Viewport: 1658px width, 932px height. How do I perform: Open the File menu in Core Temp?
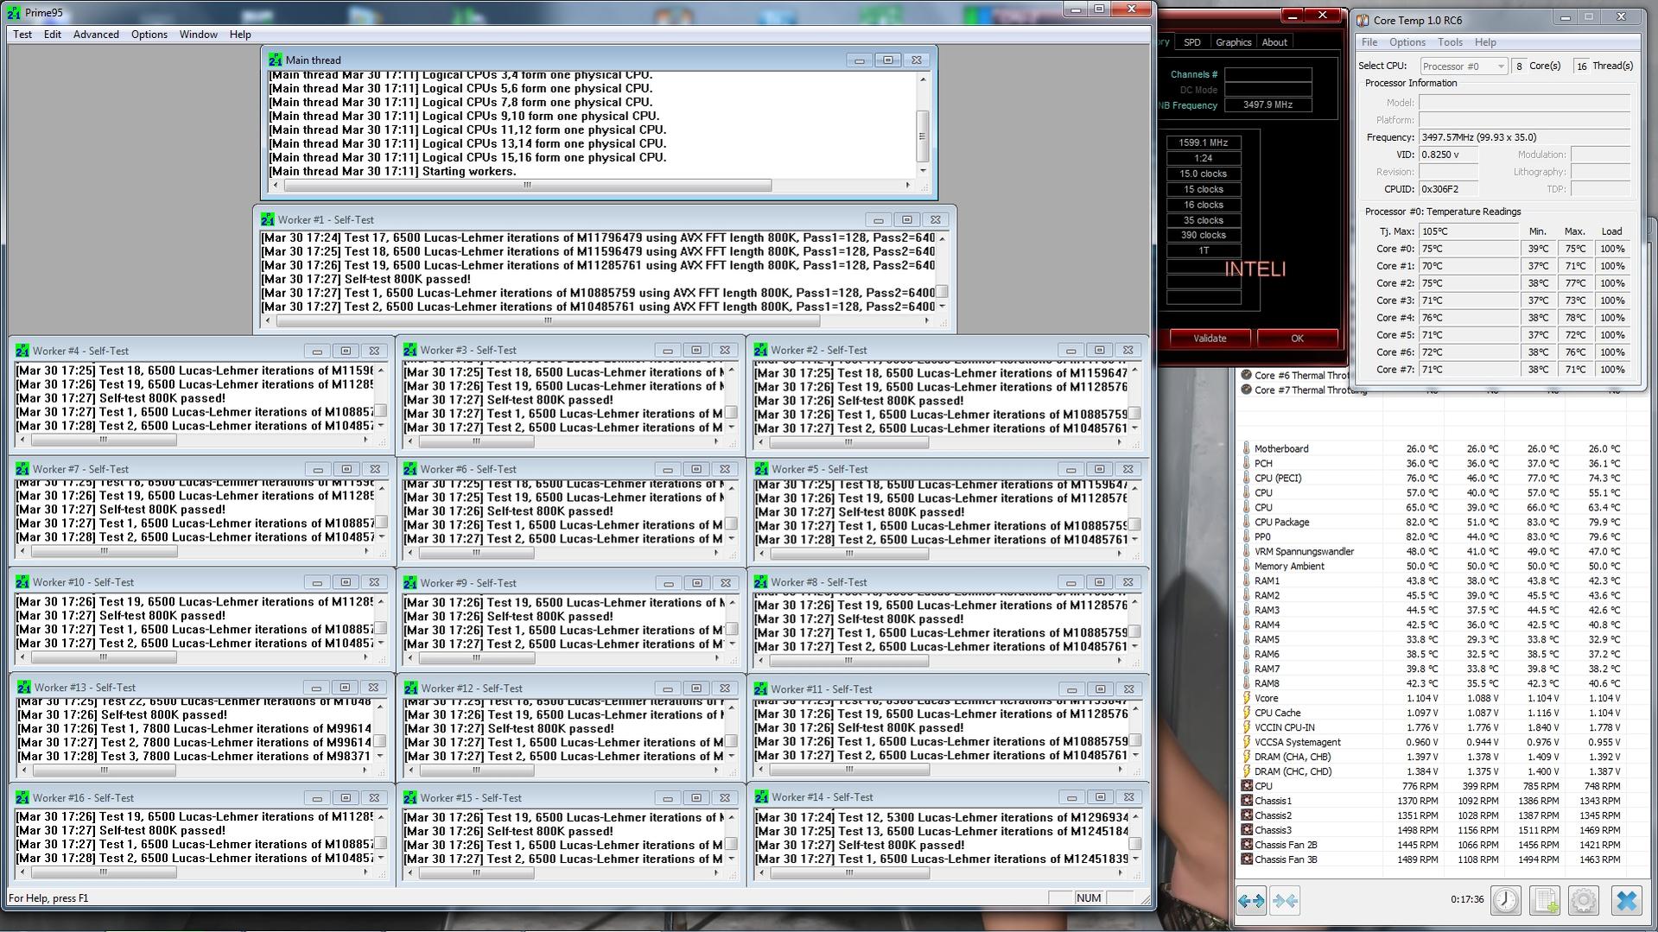pyautogui.click(x=1369, y=42)
